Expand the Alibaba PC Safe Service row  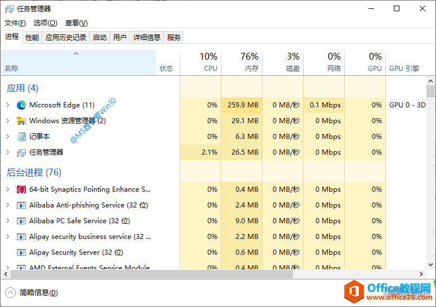click(8, 221)
